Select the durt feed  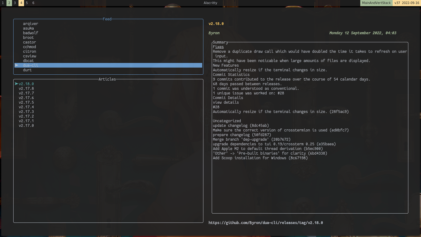27,70
